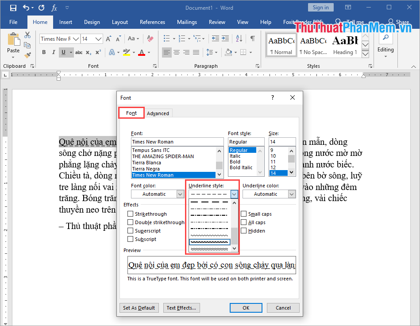The height and width of the screenshot is (326, 420).
Task: Check the Double strikethrough effect
Action: click(x=131, y=222)
